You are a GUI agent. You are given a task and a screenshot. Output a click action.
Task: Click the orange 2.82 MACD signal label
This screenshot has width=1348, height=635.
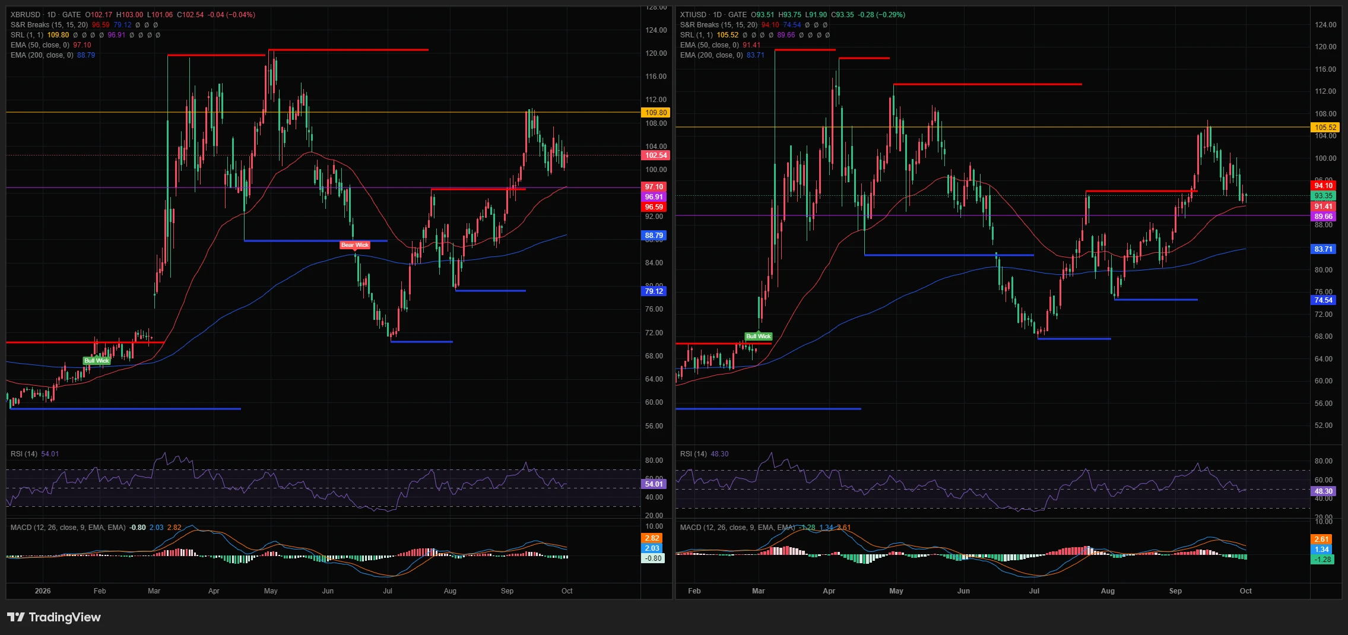click(x=652, y=538)
